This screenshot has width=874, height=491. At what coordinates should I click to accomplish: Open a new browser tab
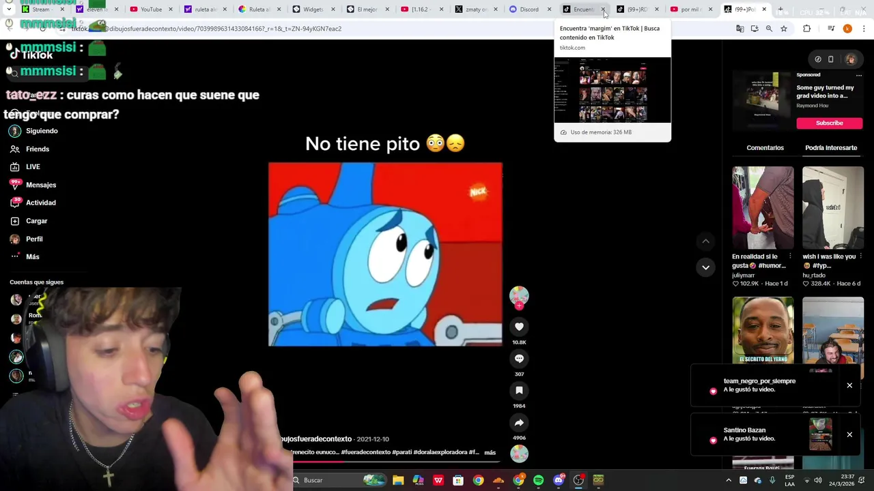[x=780, y=10]
